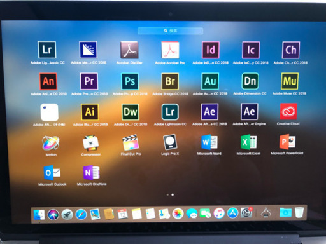Select the second Launchpad page dot
This screenshot has height=244, width=326.
pos(173,194)
